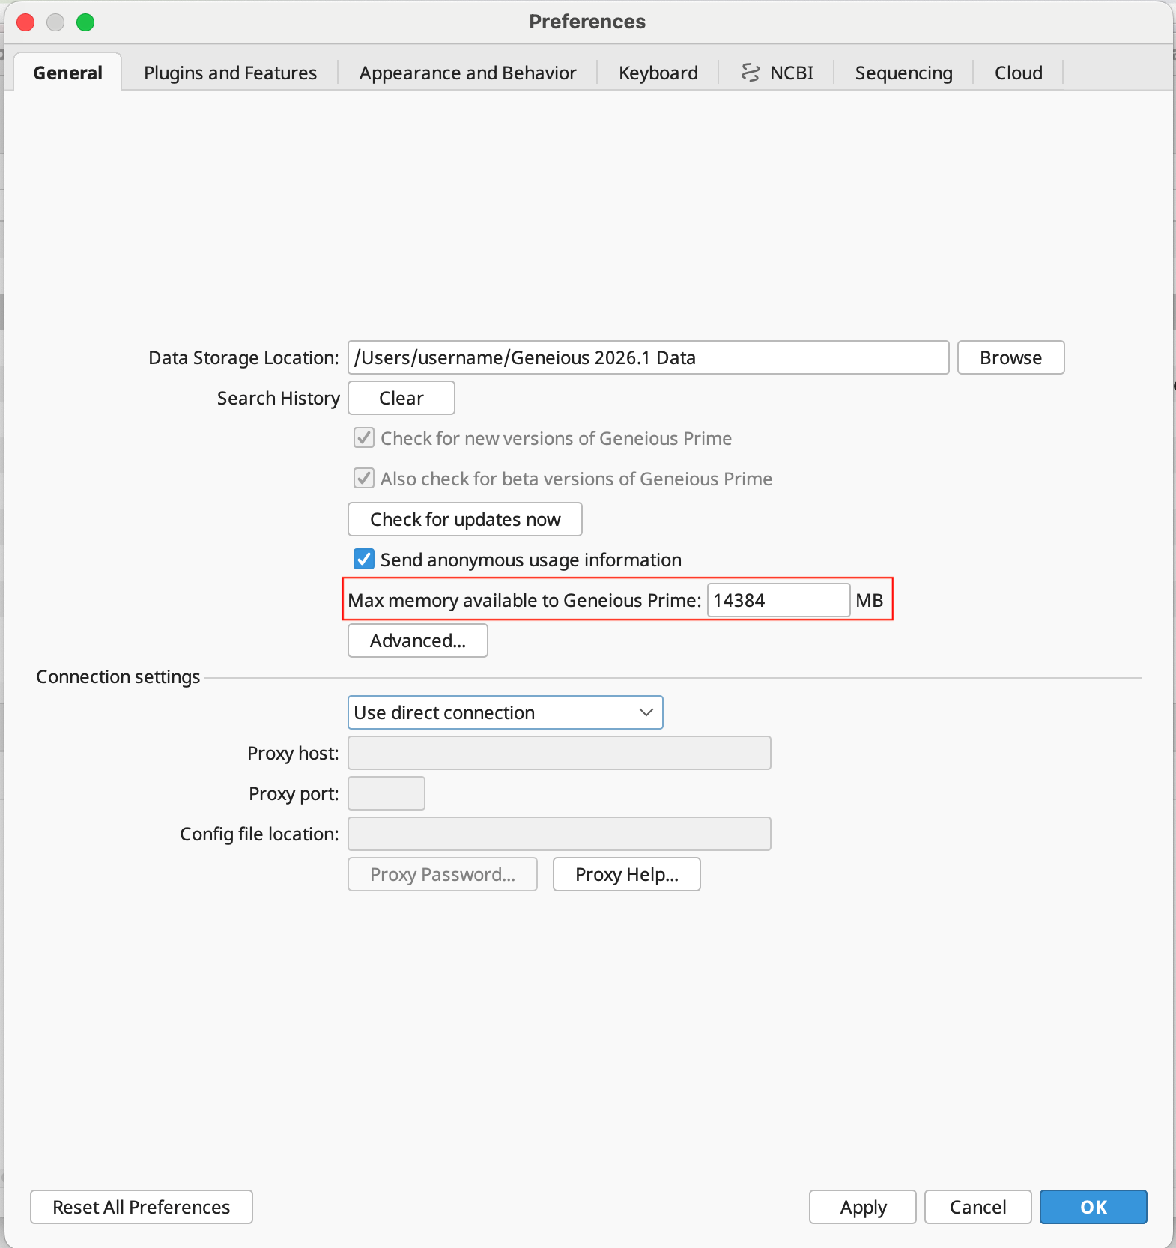Image resolution: width=1176 pixels, height=1248 pixels.
Task: Toggle Check for new versions checkbox
Action: coord(364,438)
